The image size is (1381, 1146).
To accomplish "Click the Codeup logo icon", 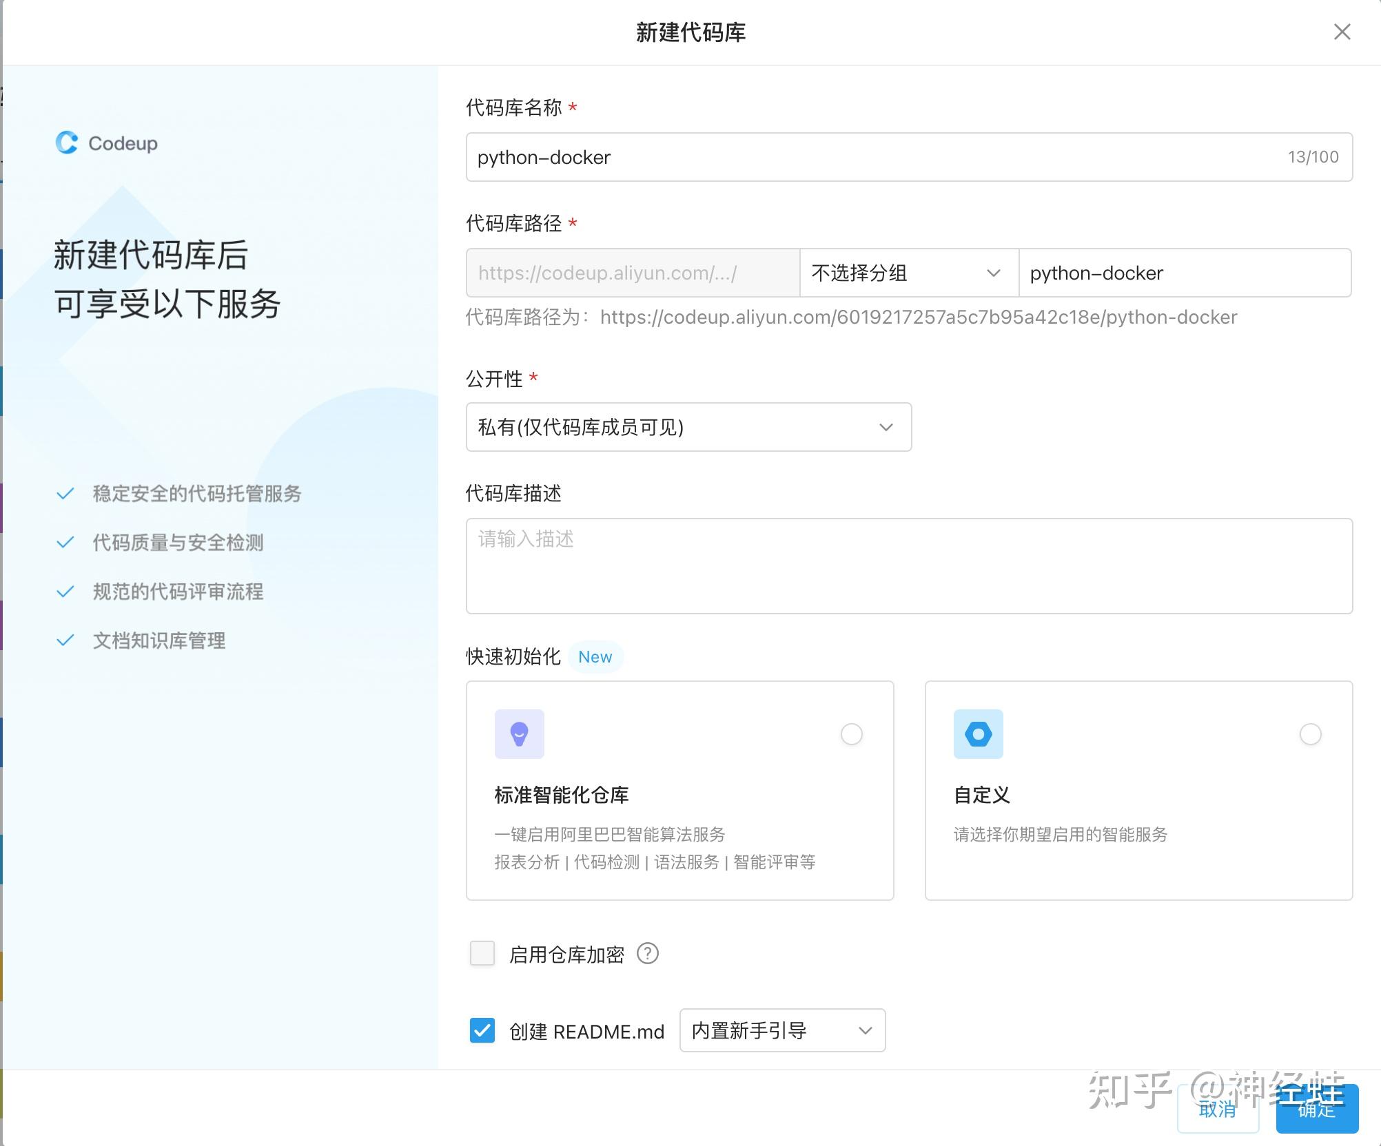I will pyautogui.click(x=67, y=143).
